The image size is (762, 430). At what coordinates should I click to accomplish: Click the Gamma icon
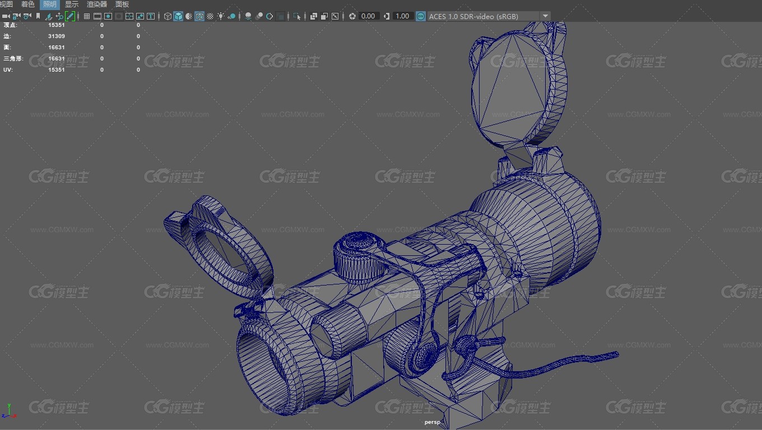point(387,16)
